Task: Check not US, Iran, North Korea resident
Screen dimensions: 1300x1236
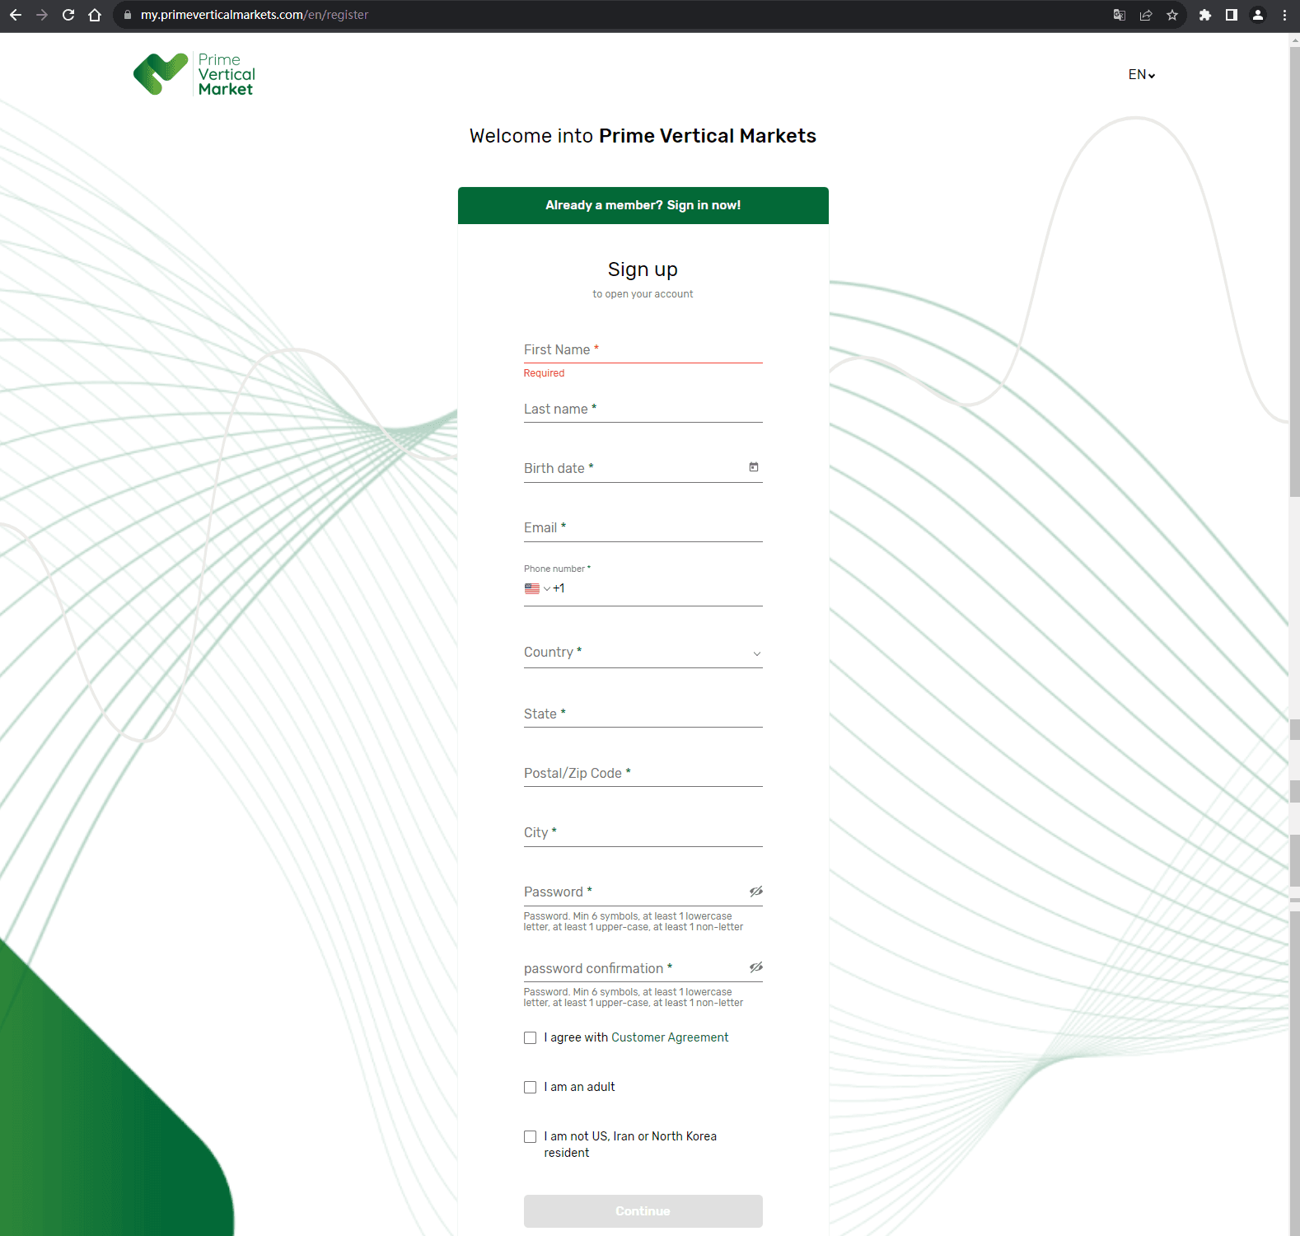Action: coord(531,1137)
